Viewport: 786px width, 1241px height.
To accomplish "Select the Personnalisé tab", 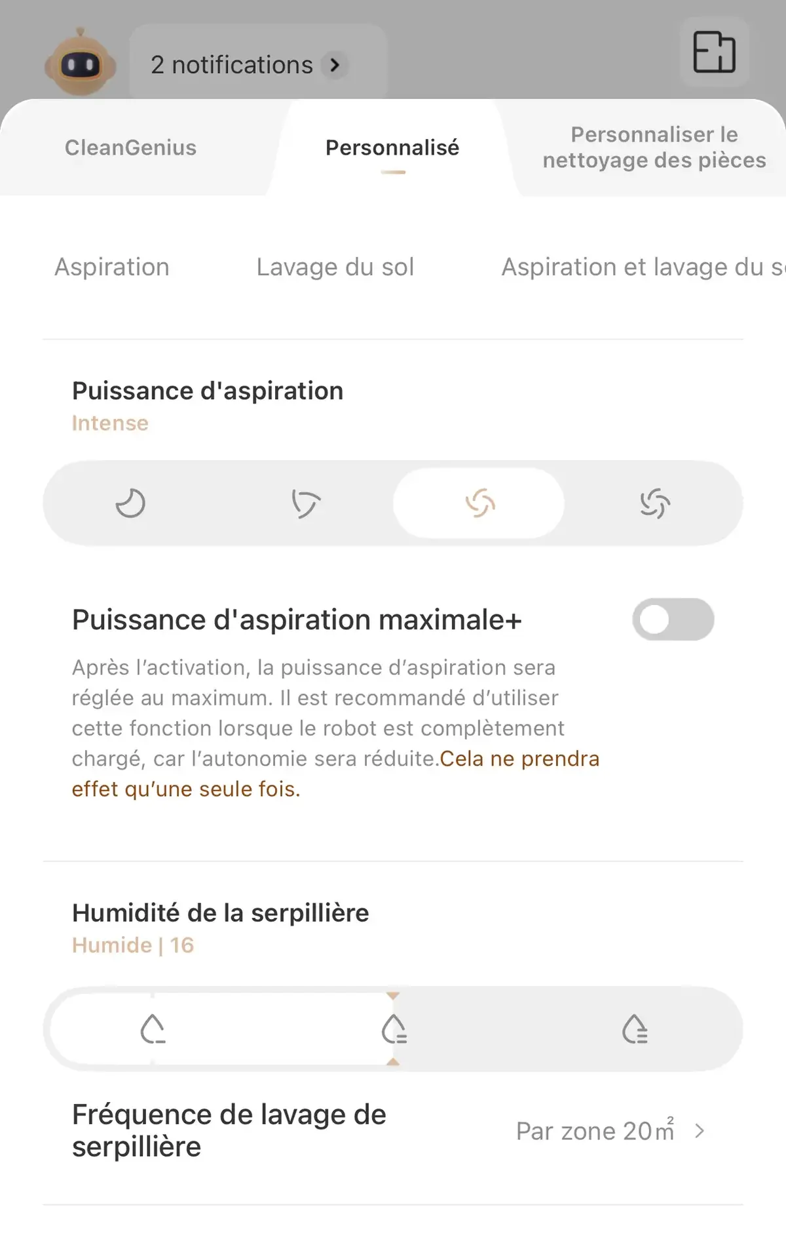I will (x=392, y=148).
